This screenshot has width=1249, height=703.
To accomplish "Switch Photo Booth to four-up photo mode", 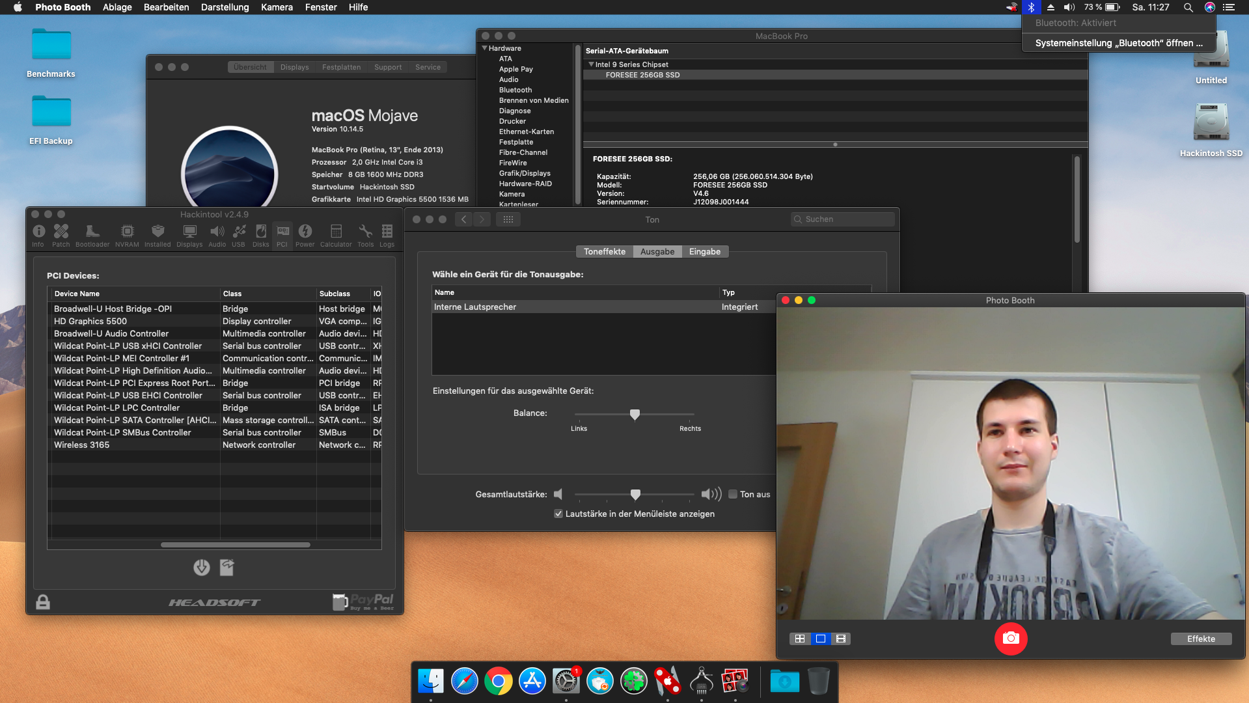I will click(800, 639).
